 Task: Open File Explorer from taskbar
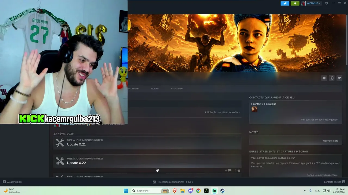click(182, 191)
